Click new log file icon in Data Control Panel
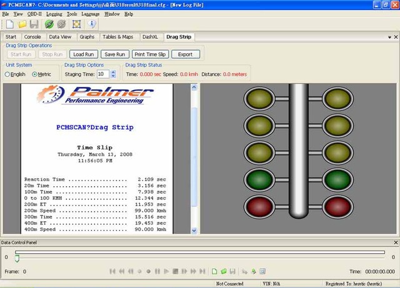 [214, 272]
